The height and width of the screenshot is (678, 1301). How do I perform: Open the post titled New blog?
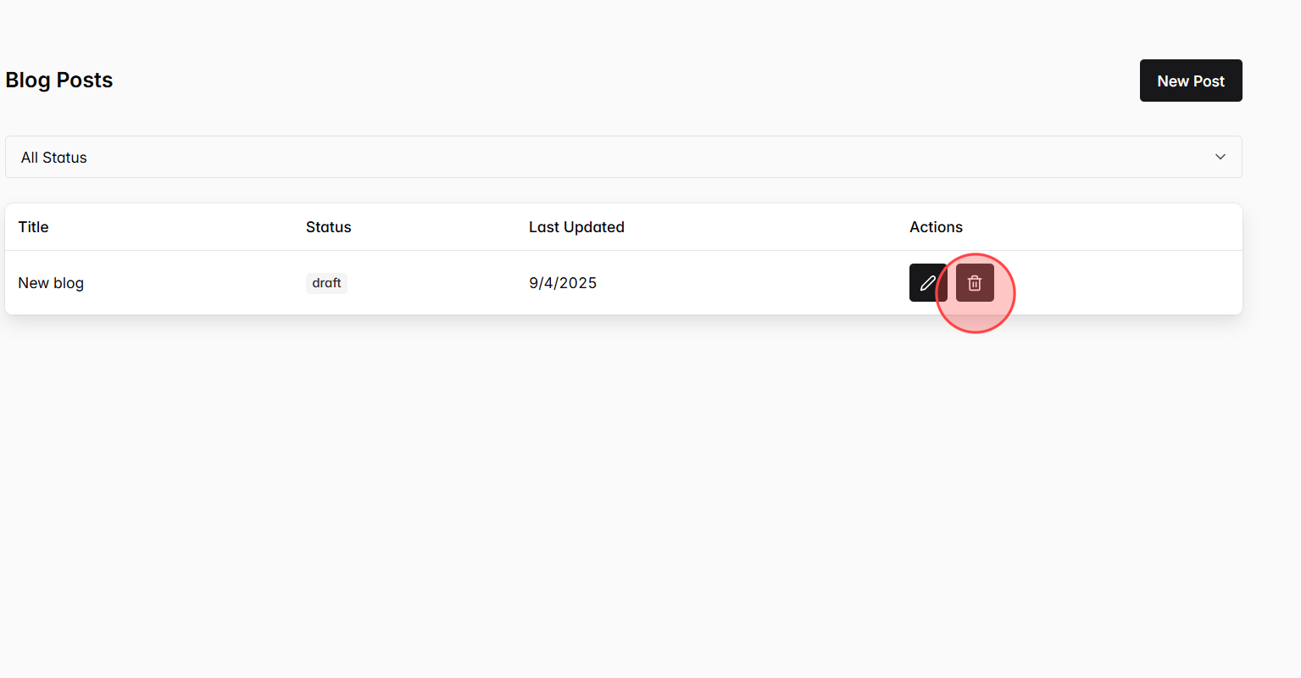coord(51,282)
